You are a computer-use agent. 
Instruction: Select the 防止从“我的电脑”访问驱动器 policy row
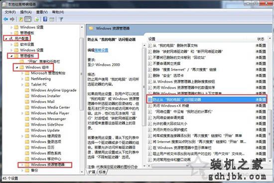click(207, 100)
